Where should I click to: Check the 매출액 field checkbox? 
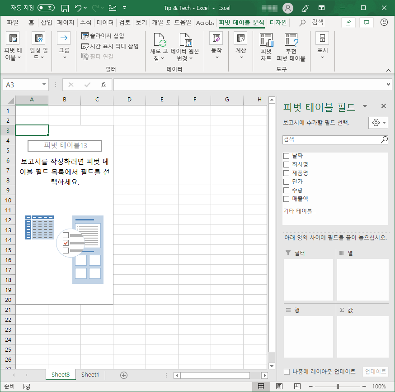pyautogui.click(x=286, y=199)
